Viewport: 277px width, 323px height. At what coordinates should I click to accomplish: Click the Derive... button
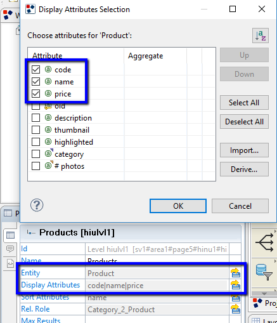(244, 169)
